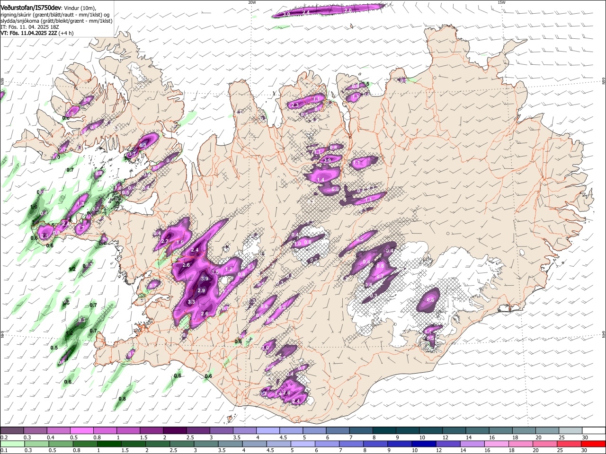The width and height of the screenshot is (606, 454).
Task: Select the palest green rain swatch between 0.1 and 0.3
Action: point(12,444)
